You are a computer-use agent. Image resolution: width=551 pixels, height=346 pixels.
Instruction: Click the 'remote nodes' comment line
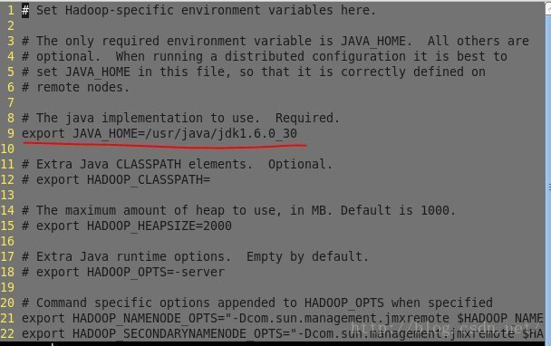pos(75,88)
